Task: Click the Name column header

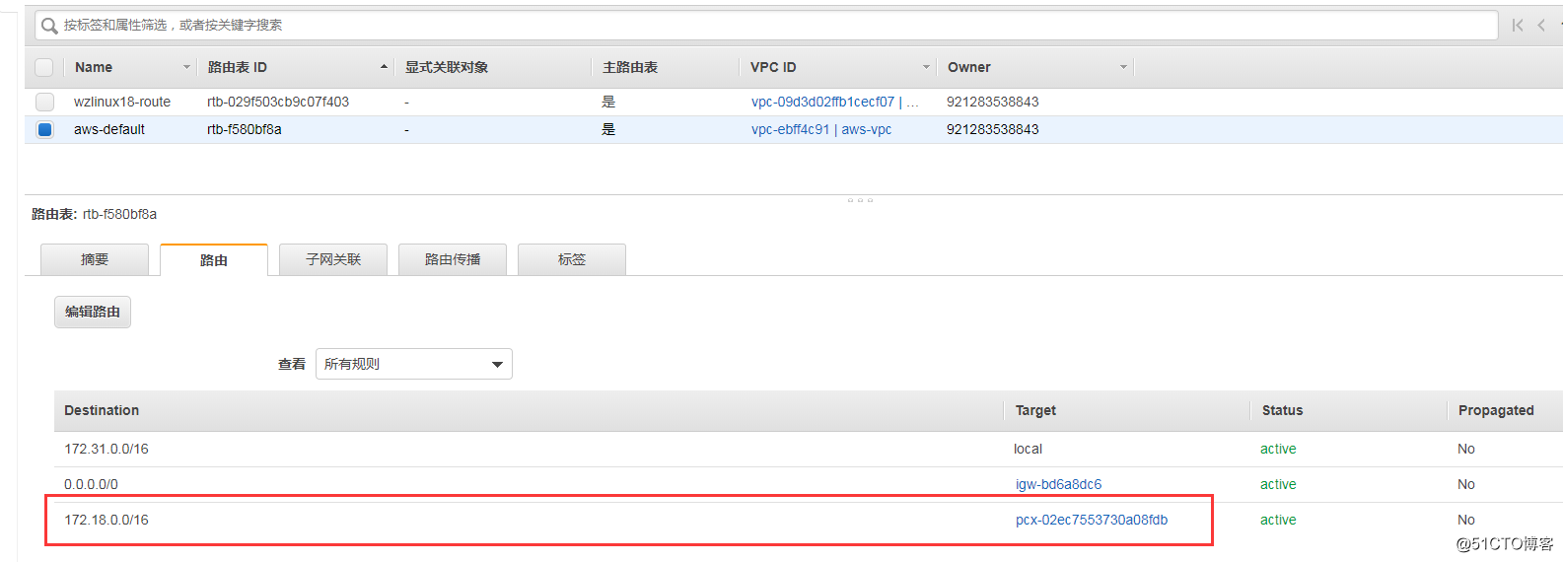Action: tap(94, 67)
